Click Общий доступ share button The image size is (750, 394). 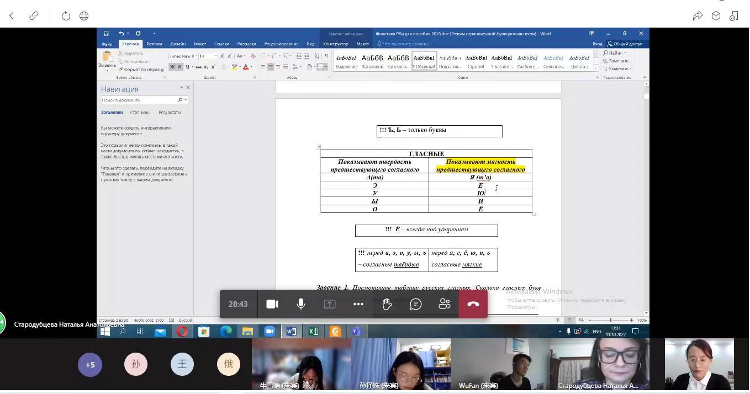pyautogui.click(x=625, y=44)
